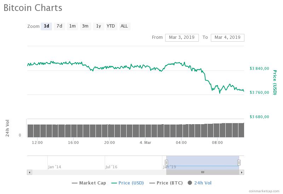Click the To date field
Viewport: 283px width, 194px height.
click(227, 37)
